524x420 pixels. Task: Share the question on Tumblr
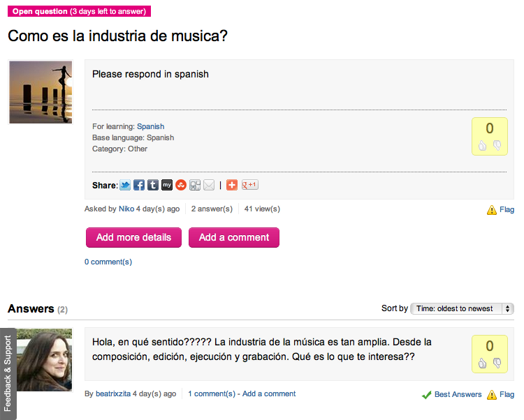pyautogui.click(x=153, y=185)
